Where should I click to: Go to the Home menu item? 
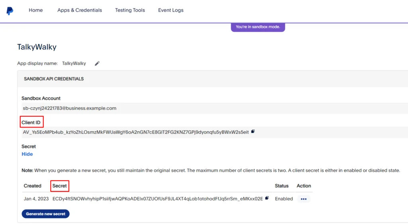pyautogui.click(x=35, y=10)
